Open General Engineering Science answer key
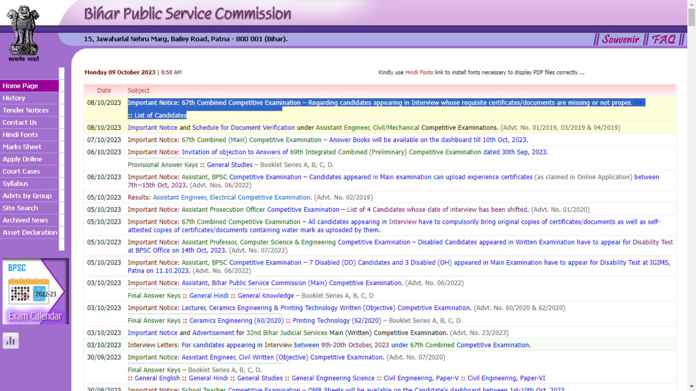696x391 pixels. 333,379
